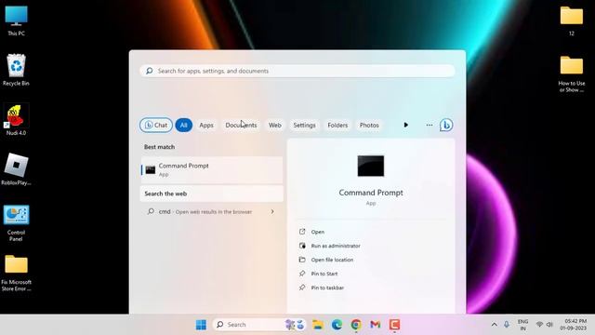Click cmd open web results entry
Screen dimensions: 595x335
click(x=212, y=211)
